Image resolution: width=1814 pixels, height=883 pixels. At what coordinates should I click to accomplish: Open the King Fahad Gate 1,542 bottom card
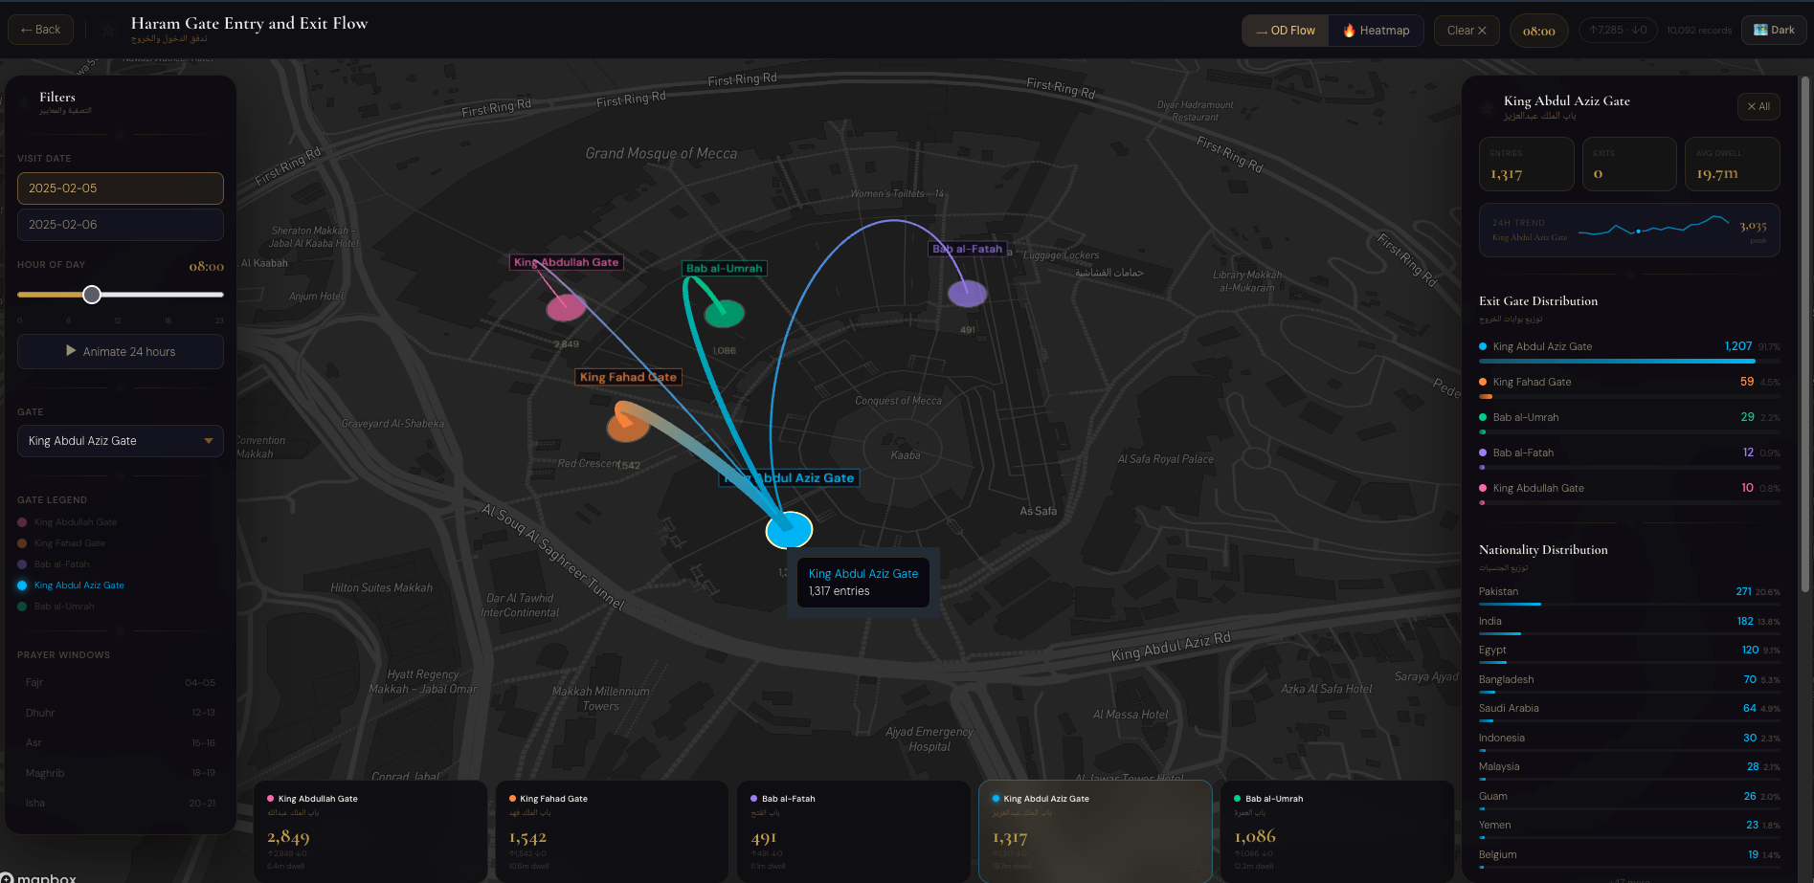pos(612,831)
